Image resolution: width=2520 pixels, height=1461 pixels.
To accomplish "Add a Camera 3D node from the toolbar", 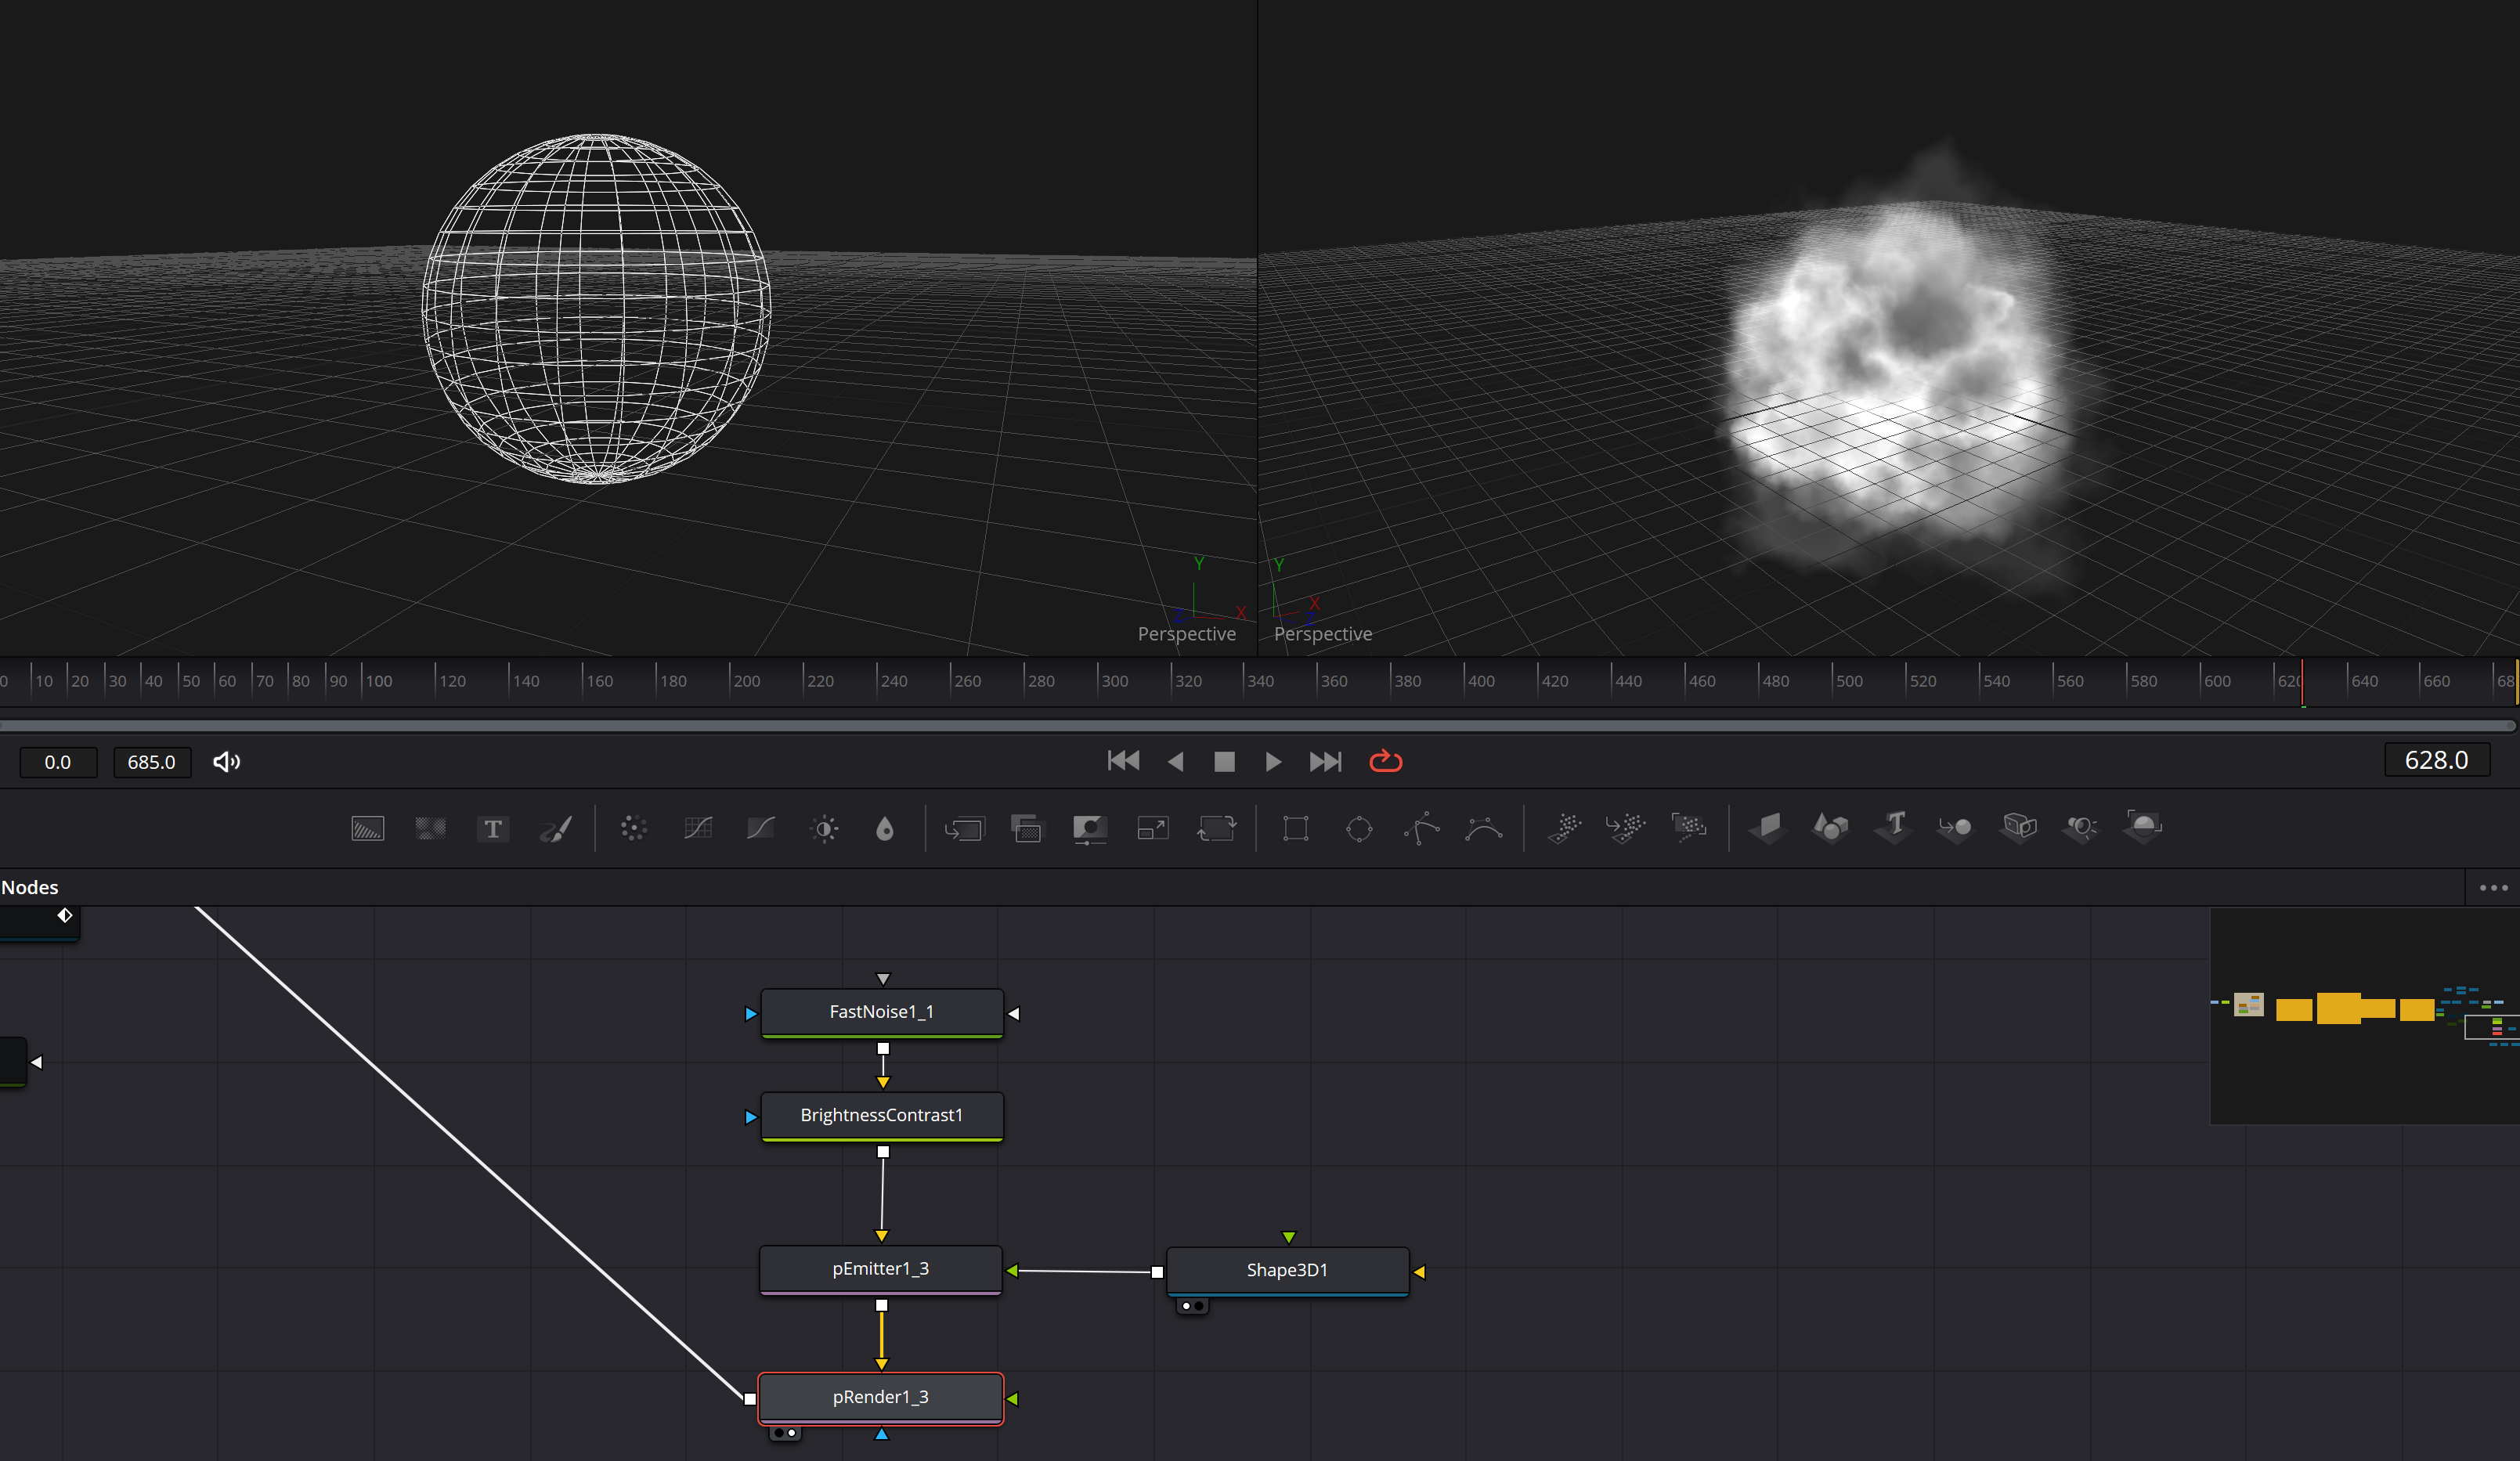I will click(2019, 828).
